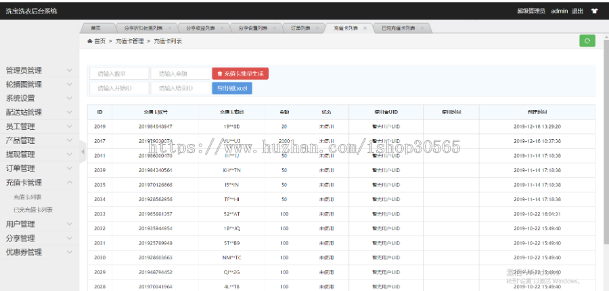Click 退出 to log out

pyautogui.click(x=577, y=11)
